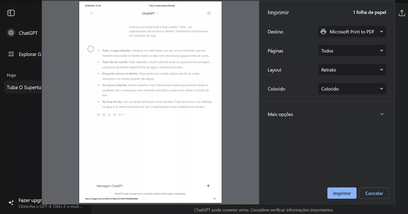
Task: Click 'Hoje' heading in sidebar
Action: [x=11, y=75]
